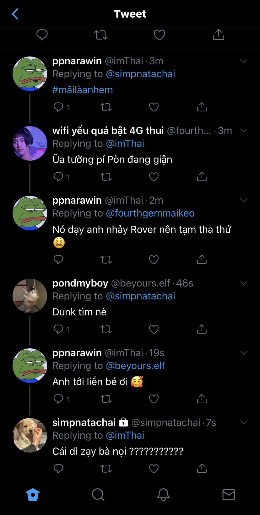Reply to the "Nó dạy anh nhảy Rover" tweet
Viewport: 260px width, 515px height.
[x=58, y=260]
